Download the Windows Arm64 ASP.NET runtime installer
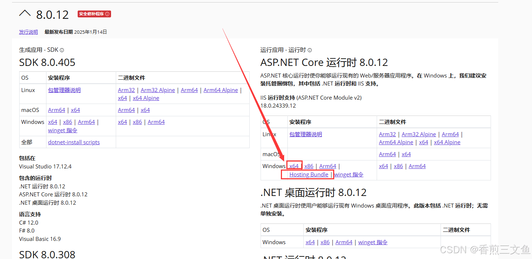The width and height of the screenshot is (532, 259). [x=328, y=166]
